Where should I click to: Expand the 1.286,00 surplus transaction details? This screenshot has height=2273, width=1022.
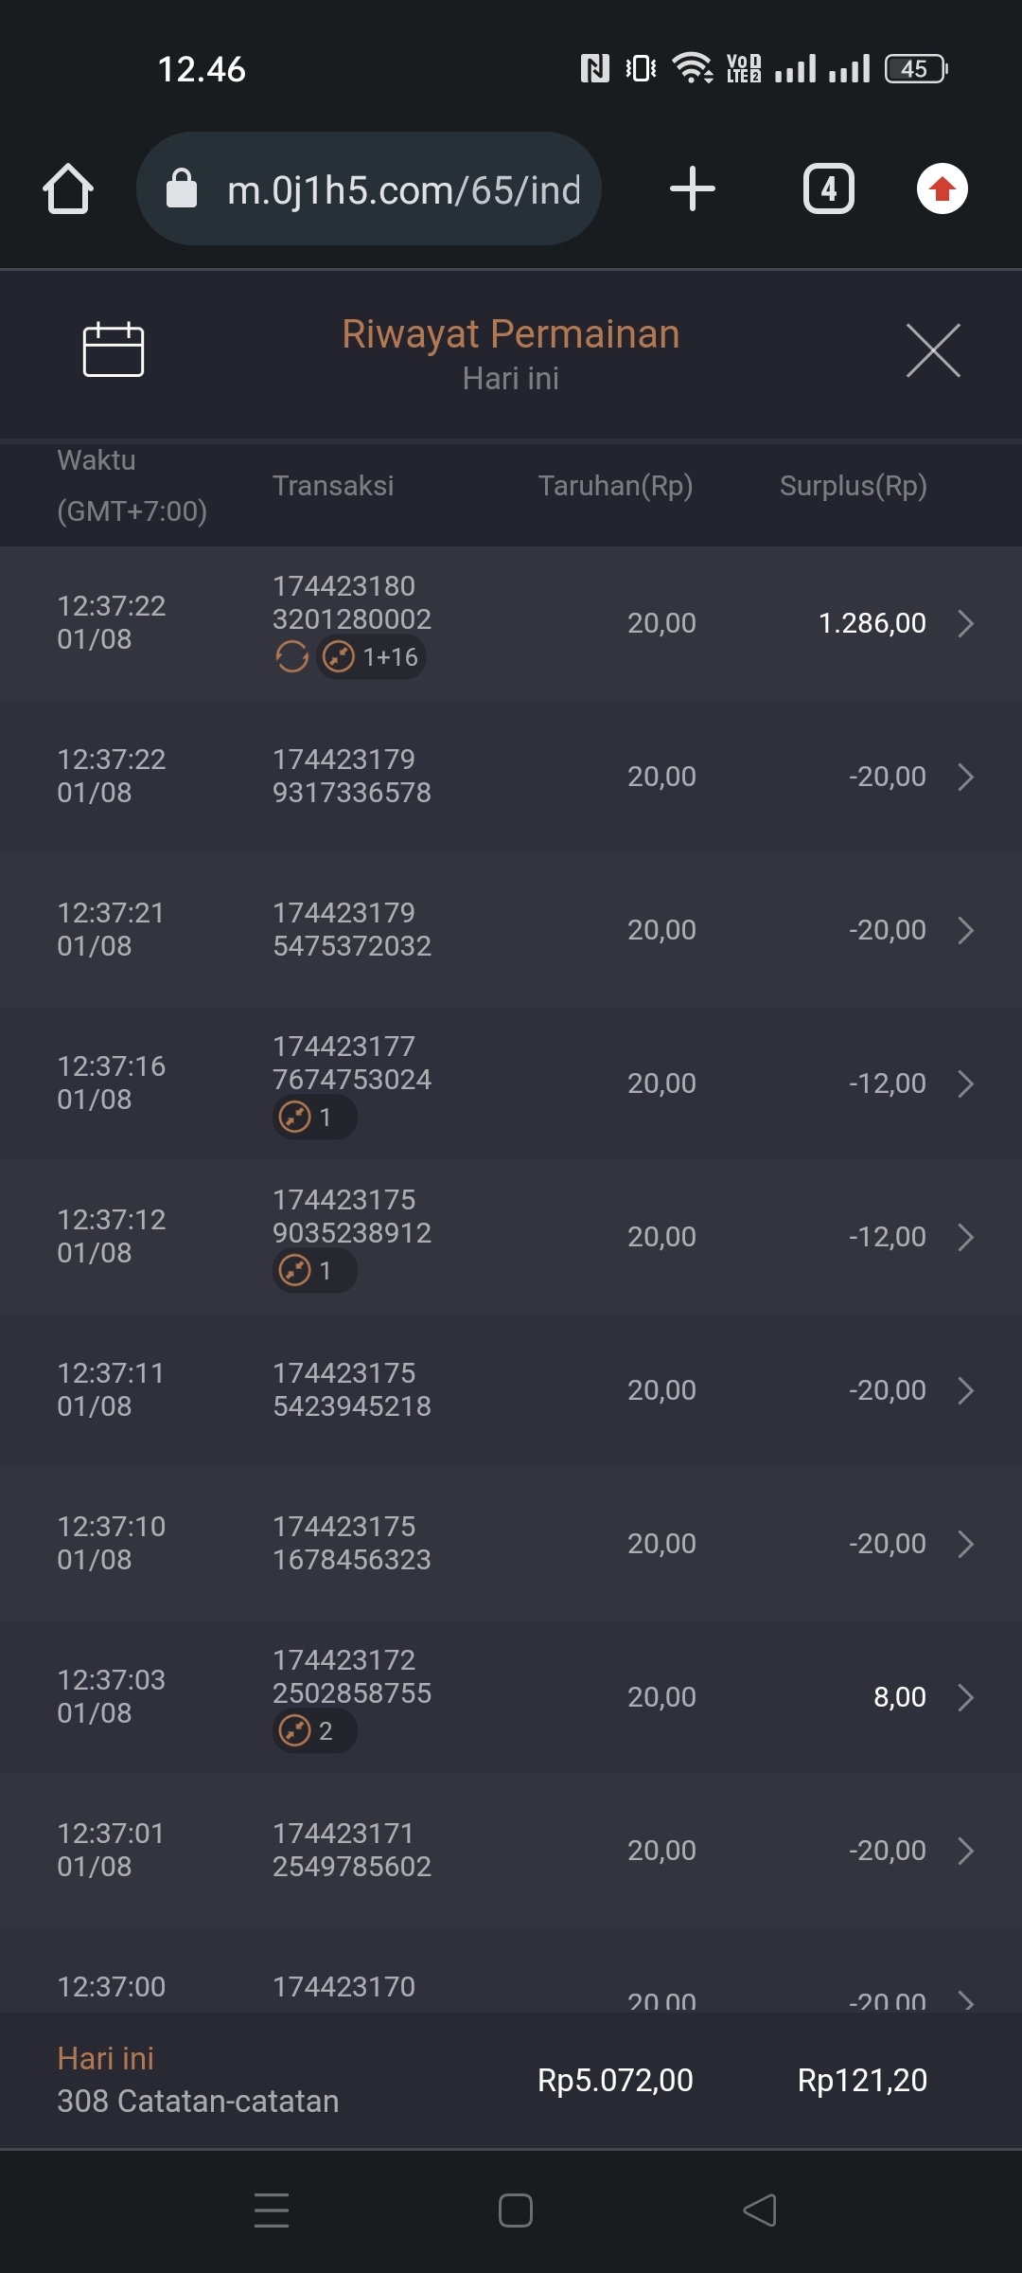pos(964,623)
